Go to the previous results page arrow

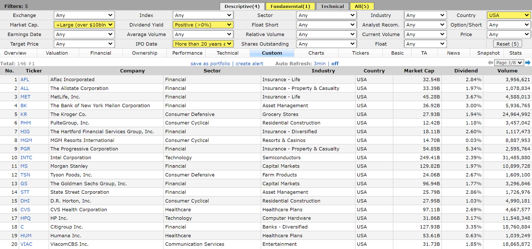(490, 63)
